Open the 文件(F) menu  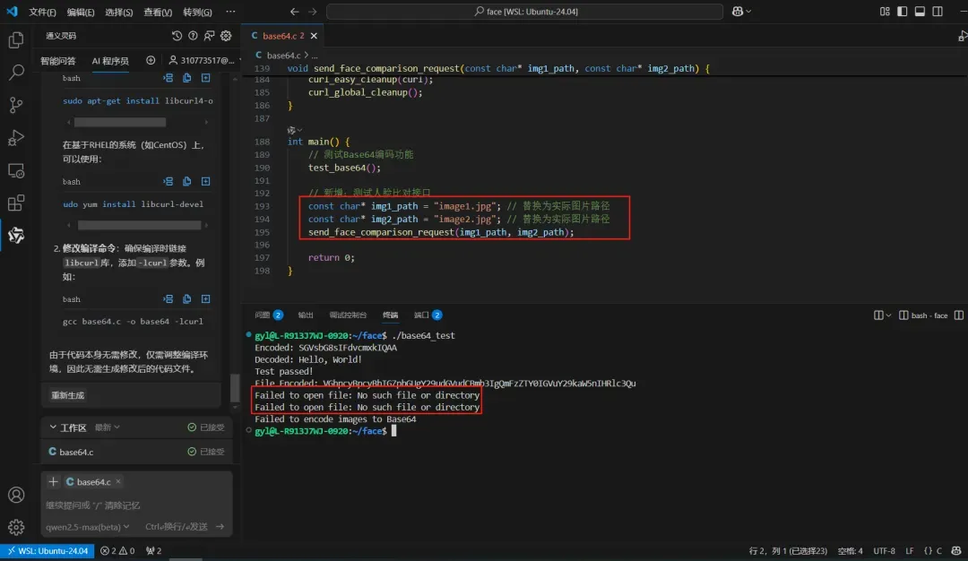click(x=42, y=13)
